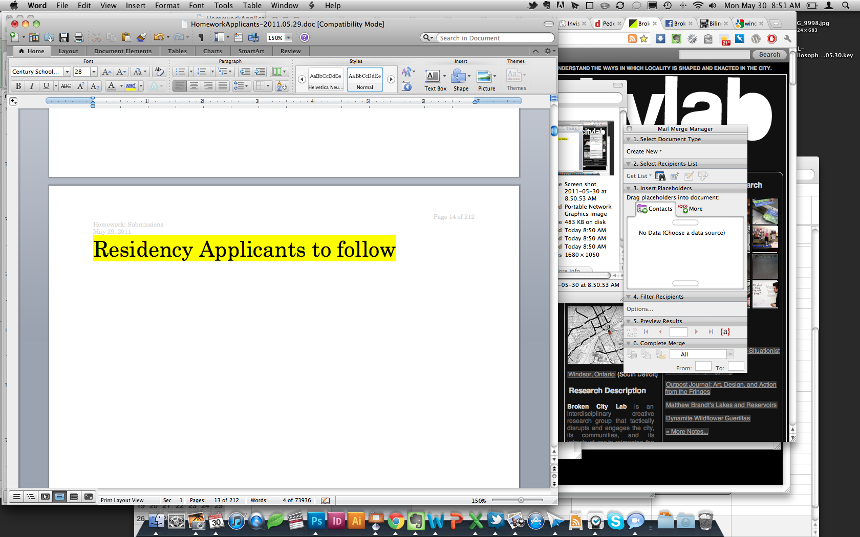This screenshot has width=860, height=537.
Task: Collapse the Filter Recipients section
Action: (629, 297)
